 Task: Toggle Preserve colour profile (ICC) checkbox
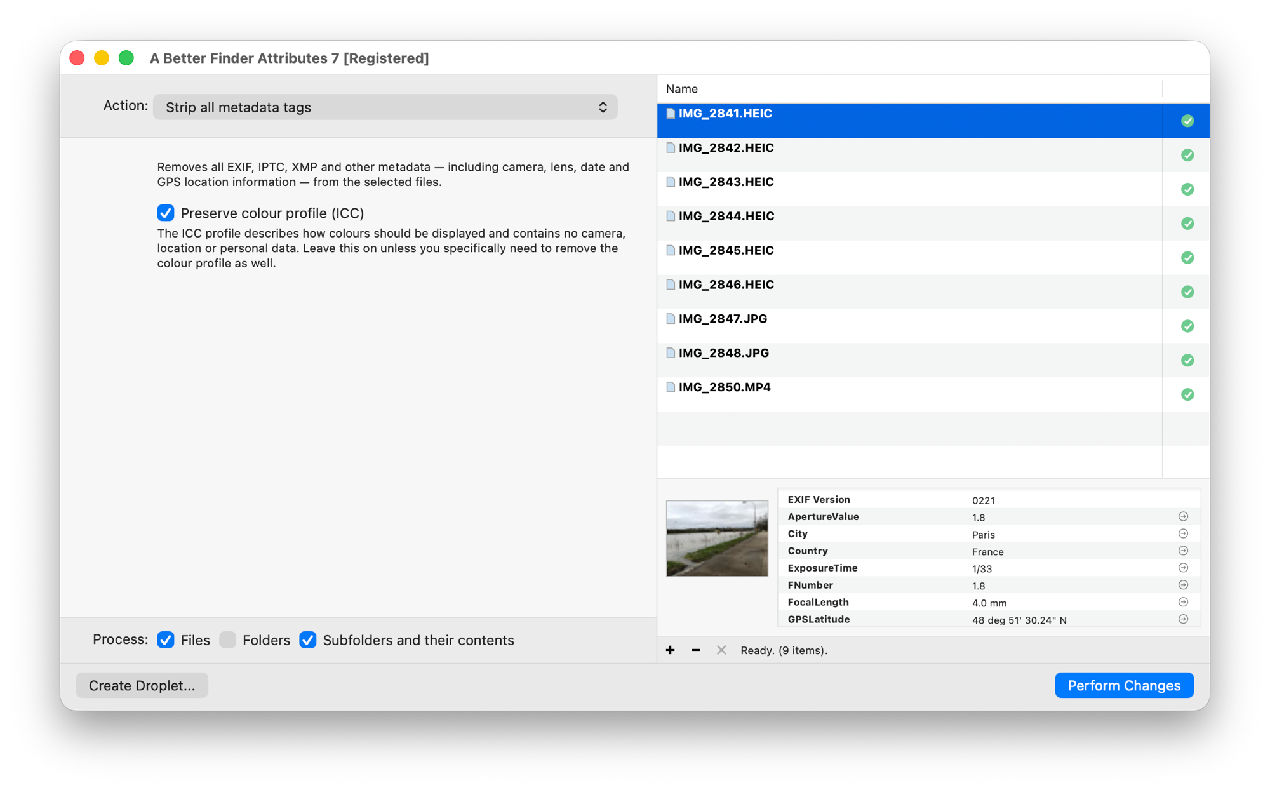pos(166,213)
